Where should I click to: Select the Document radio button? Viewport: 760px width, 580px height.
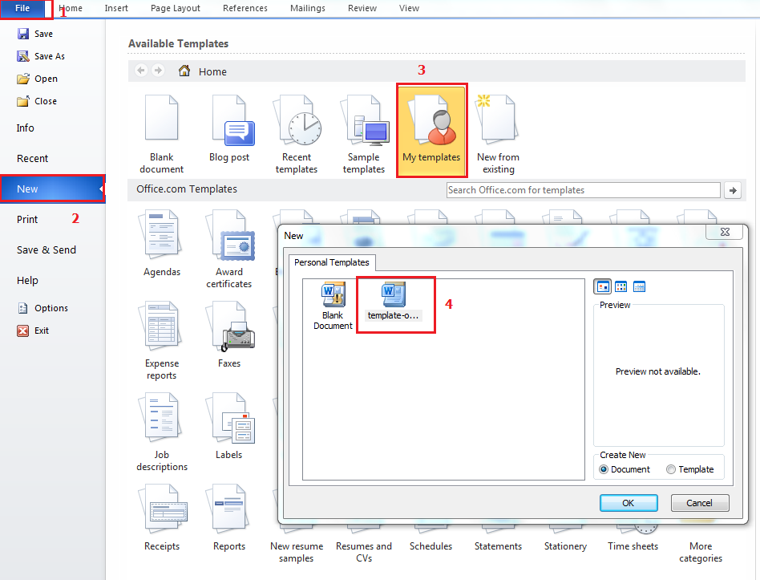tap(625, 469)
